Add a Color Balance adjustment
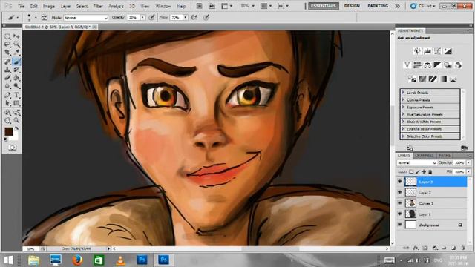Viewport: 475px width, 267px height. (427, 65)
